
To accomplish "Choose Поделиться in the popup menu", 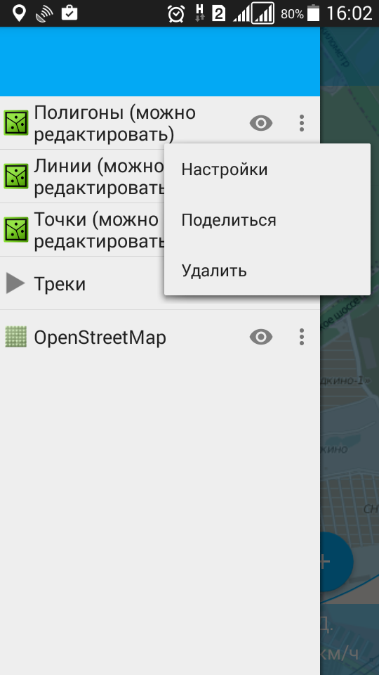I will click(267, 220).
